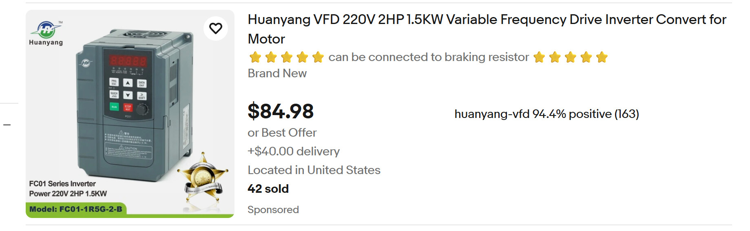750x231 pixels.
Task: Click the left group of yellow stars
Action: click(286, 57)
